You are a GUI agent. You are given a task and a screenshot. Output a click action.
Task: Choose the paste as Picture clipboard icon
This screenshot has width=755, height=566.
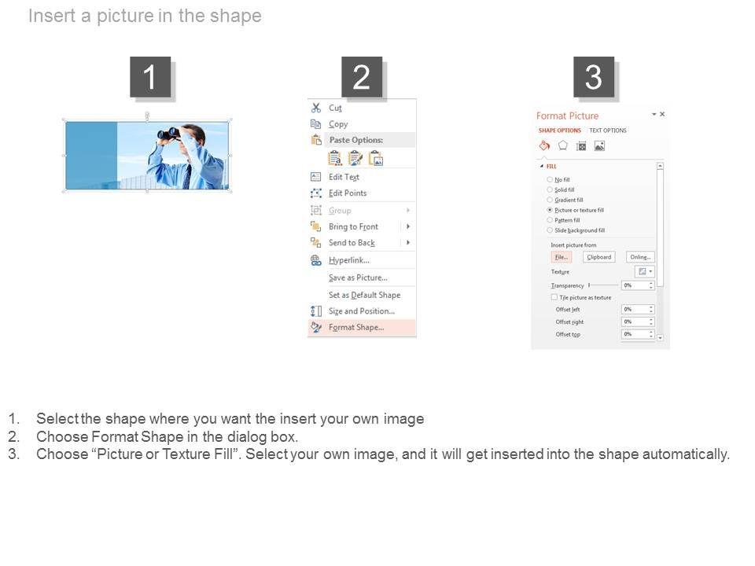[x=376, y=158]
